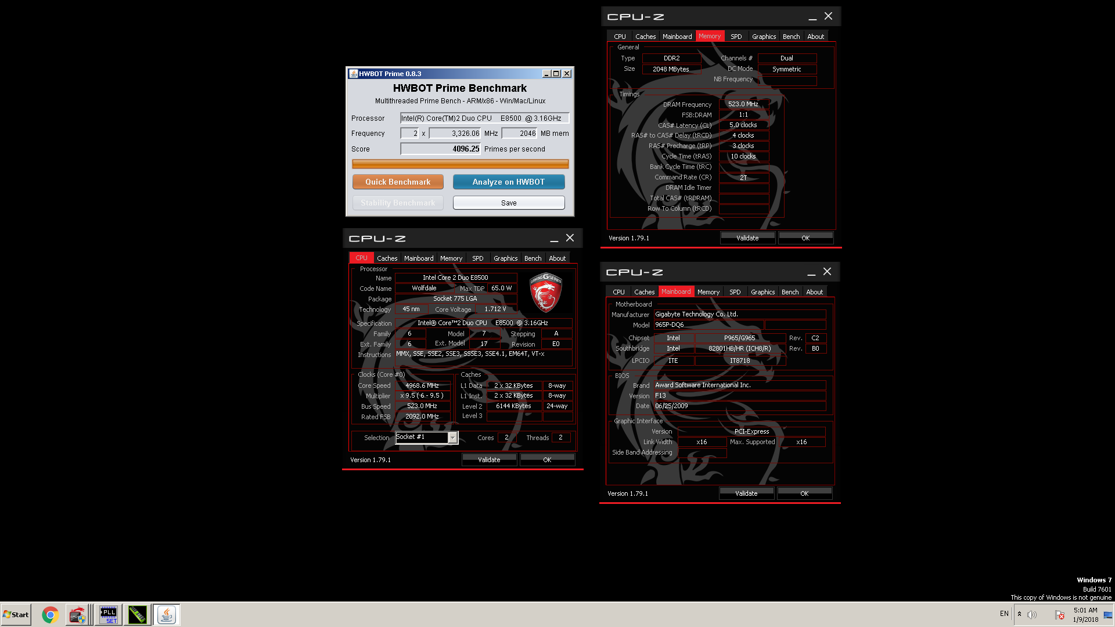This screenshot has width=1115, height=627.
Task: Switch to Graphics tab in CPU window
Action: click(505, 258)
